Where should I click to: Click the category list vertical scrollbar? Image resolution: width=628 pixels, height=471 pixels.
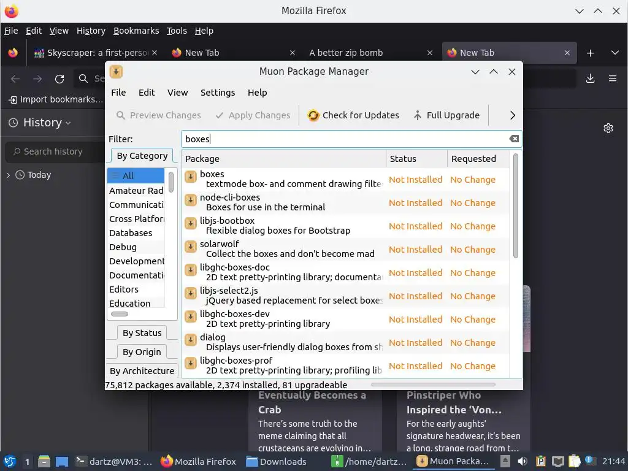[171, 182]
